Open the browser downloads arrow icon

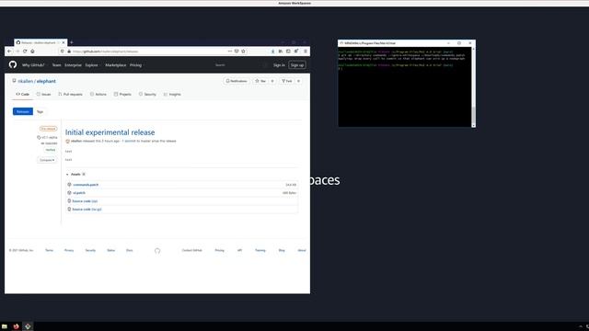click(272, 51)
